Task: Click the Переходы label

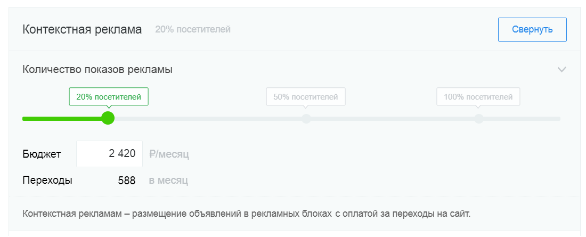Action: coord(47,181)
